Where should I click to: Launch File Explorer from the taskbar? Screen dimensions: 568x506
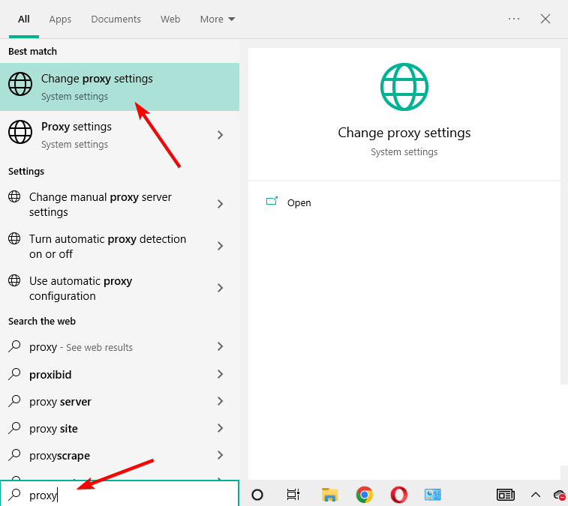coord(329,495)
